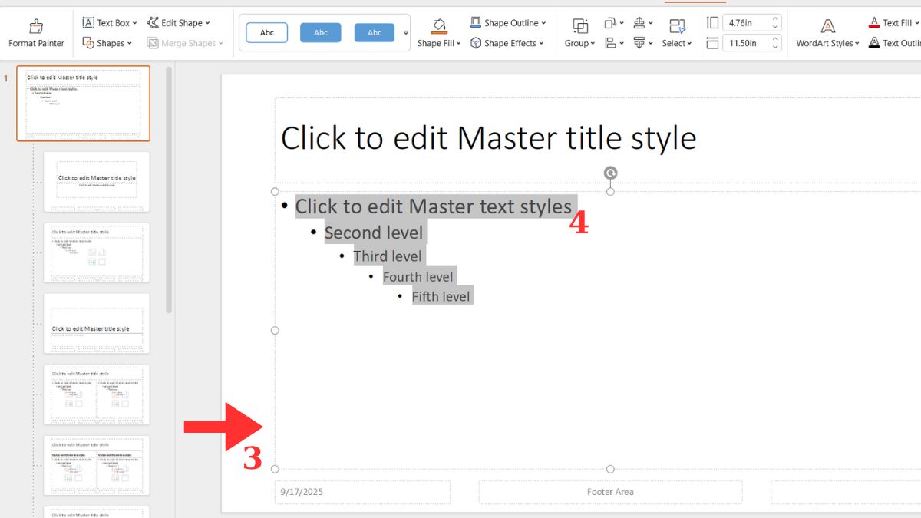Open the Shapes gallery icon
The image size is (921, 518).
[x=88, y=43]
